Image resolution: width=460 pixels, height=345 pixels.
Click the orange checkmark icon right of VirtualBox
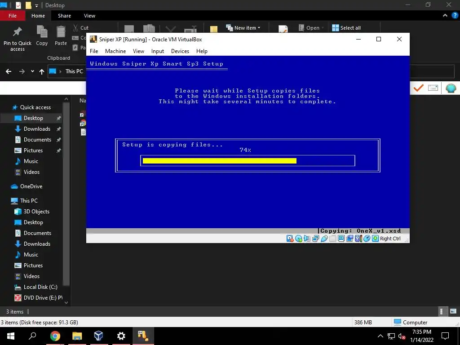(418, 88)
